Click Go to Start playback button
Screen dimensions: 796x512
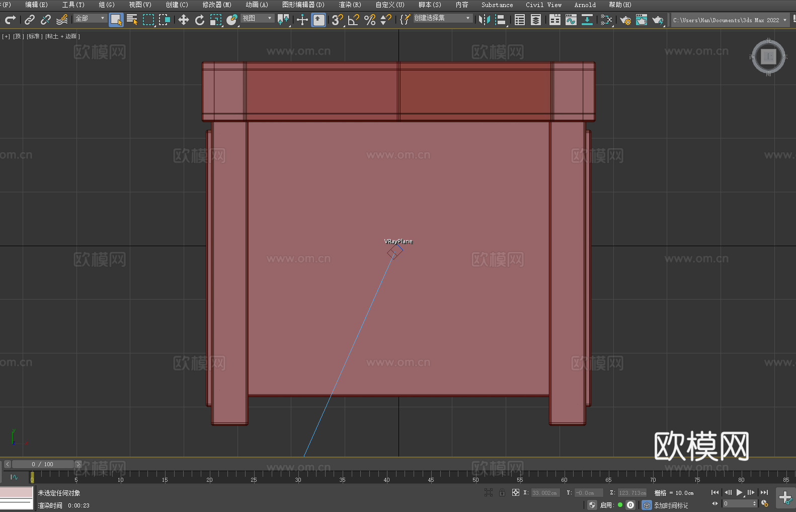pos(715,492)
